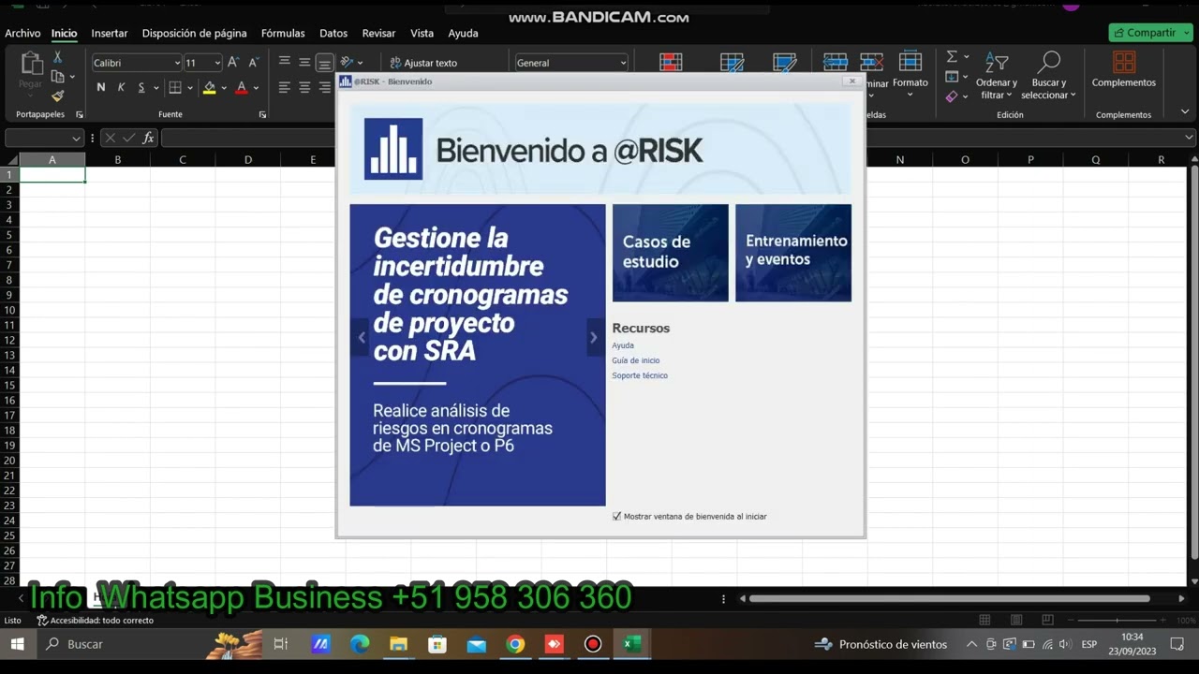The width and height of the screenshot is (1199, 674).
Task: Switch to the Insertar tab
Action: pos(110,33)
